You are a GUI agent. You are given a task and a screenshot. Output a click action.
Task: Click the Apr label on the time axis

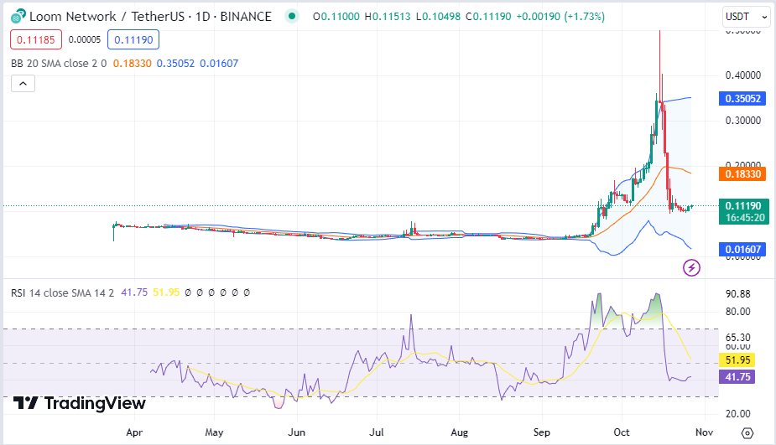[x=134, y=432]
